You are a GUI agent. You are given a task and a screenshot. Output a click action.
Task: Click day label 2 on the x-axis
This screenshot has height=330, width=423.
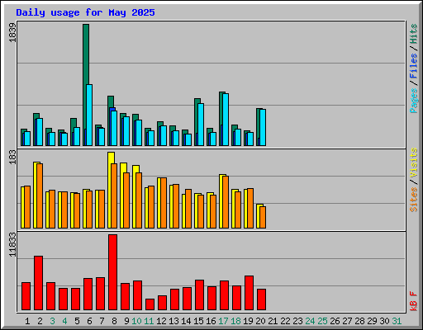[x=40, y=321]
